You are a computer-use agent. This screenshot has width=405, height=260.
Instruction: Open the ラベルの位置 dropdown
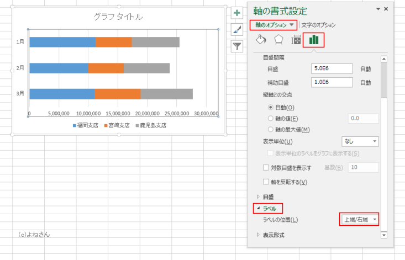point(360,220)
